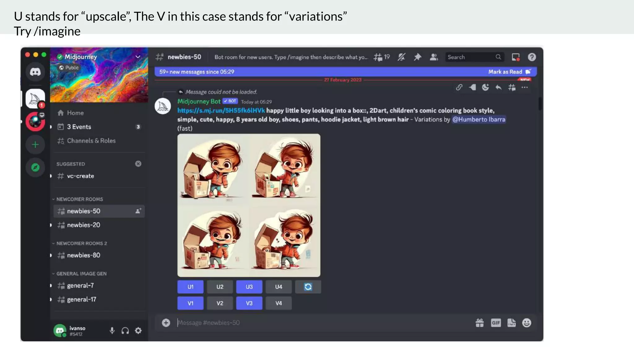Open the general-7 channel
The width and height of the screenshot is (634, 357).
tap(99, 285)
